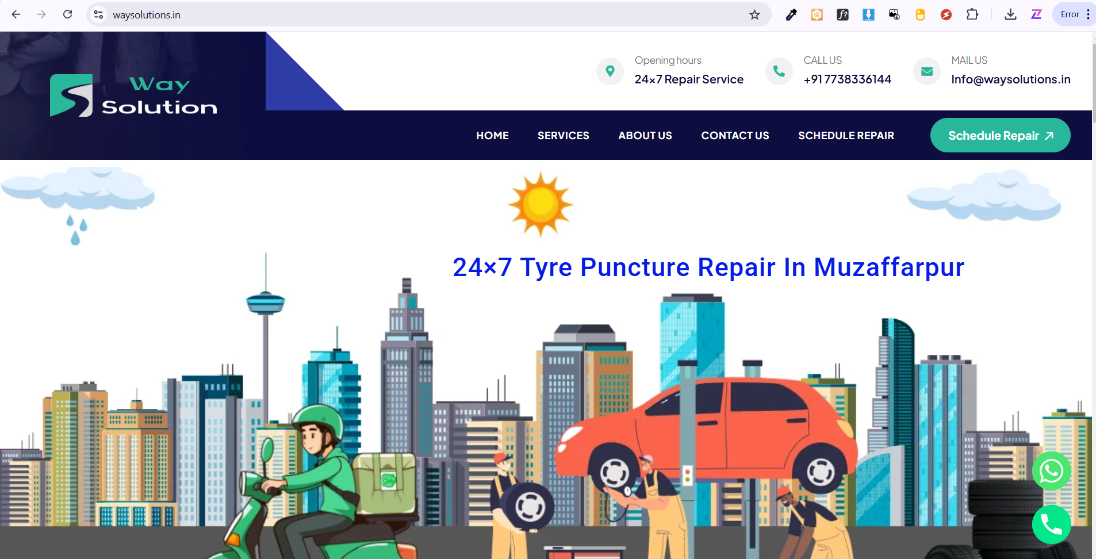Bookmark this page with the star icon

pyautogui.click(x=754, y=15)
